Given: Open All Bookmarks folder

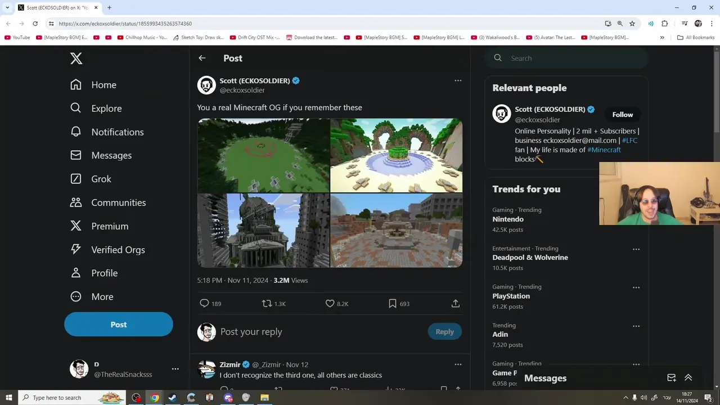Looking at the screenshot, I should tap(696, 38).
